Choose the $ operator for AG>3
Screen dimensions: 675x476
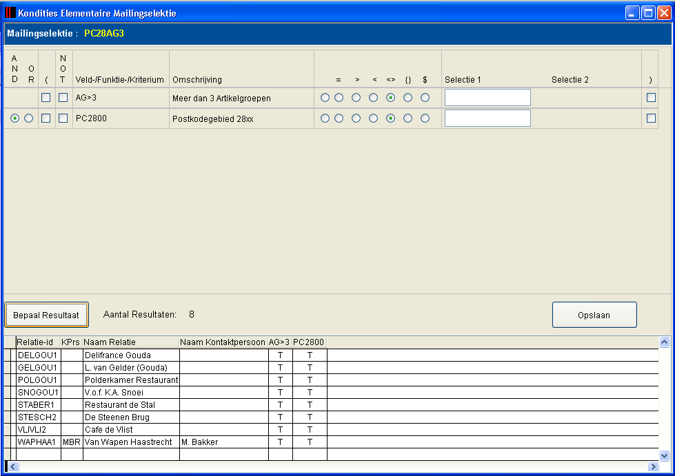(x=425, y=98)
